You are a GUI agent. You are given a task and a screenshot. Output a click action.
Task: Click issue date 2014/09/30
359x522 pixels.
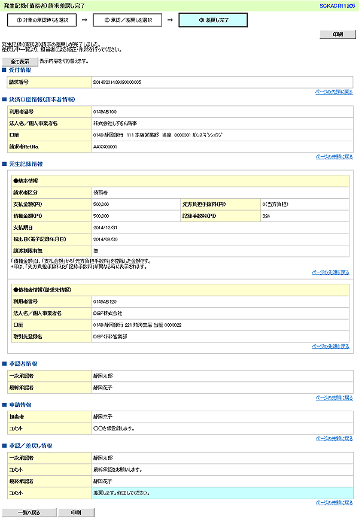click(x=105, y=239)
